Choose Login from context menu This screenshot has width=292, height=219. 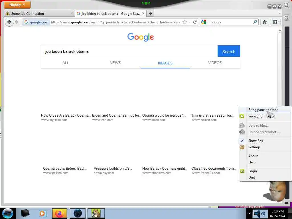265,171
